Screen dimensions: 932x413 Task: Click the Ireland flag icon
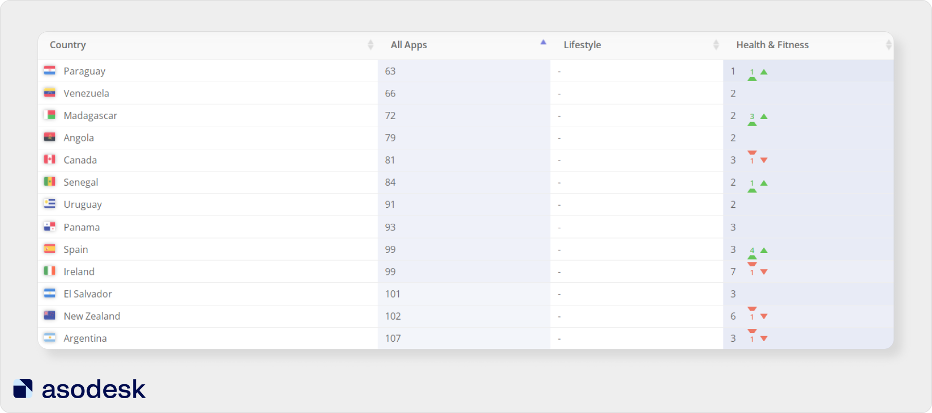click(49, 271)
